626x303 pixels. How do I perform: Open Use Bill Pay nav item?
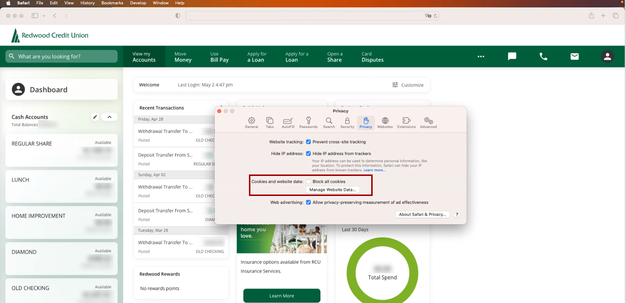pyautogui.click(x=220, y=57)
